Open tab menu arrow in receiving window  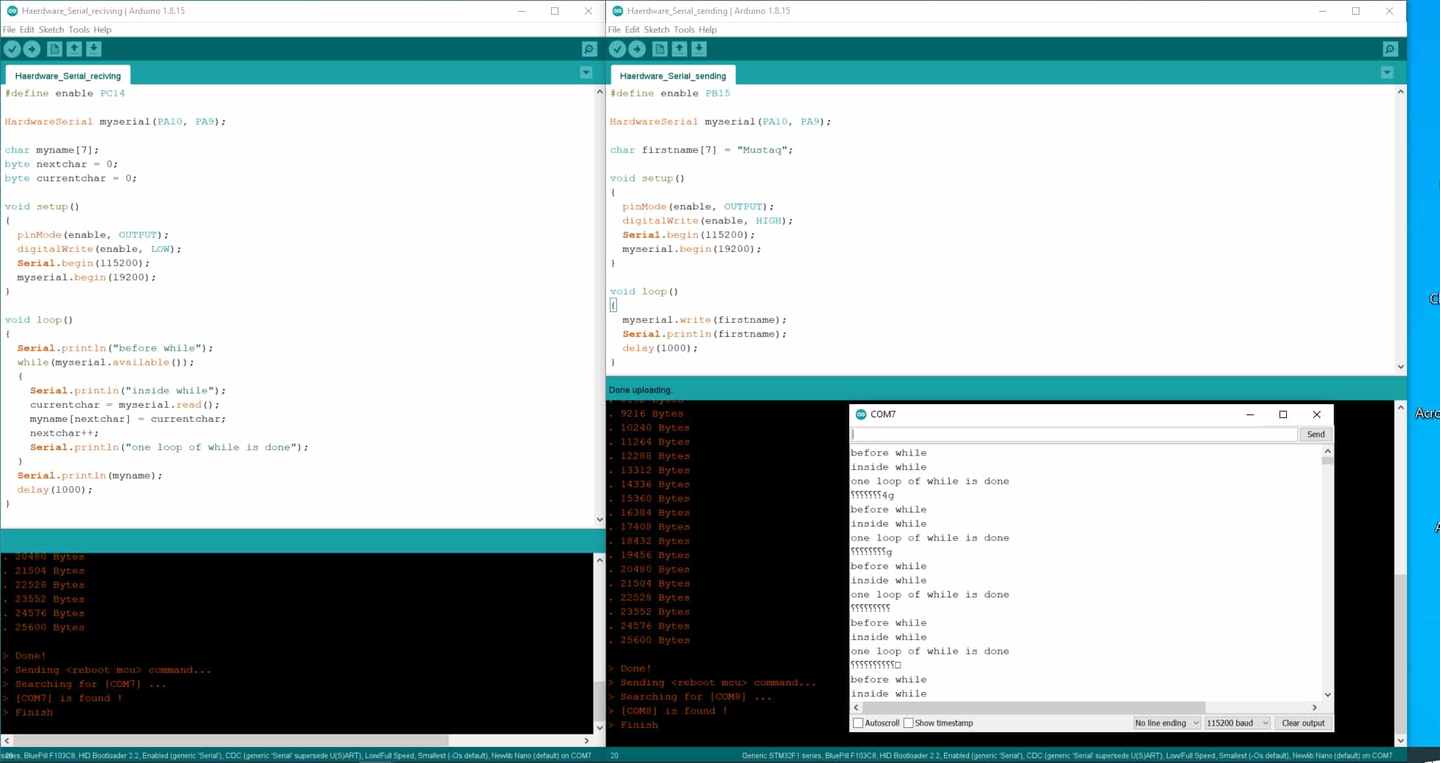[586, 72]
